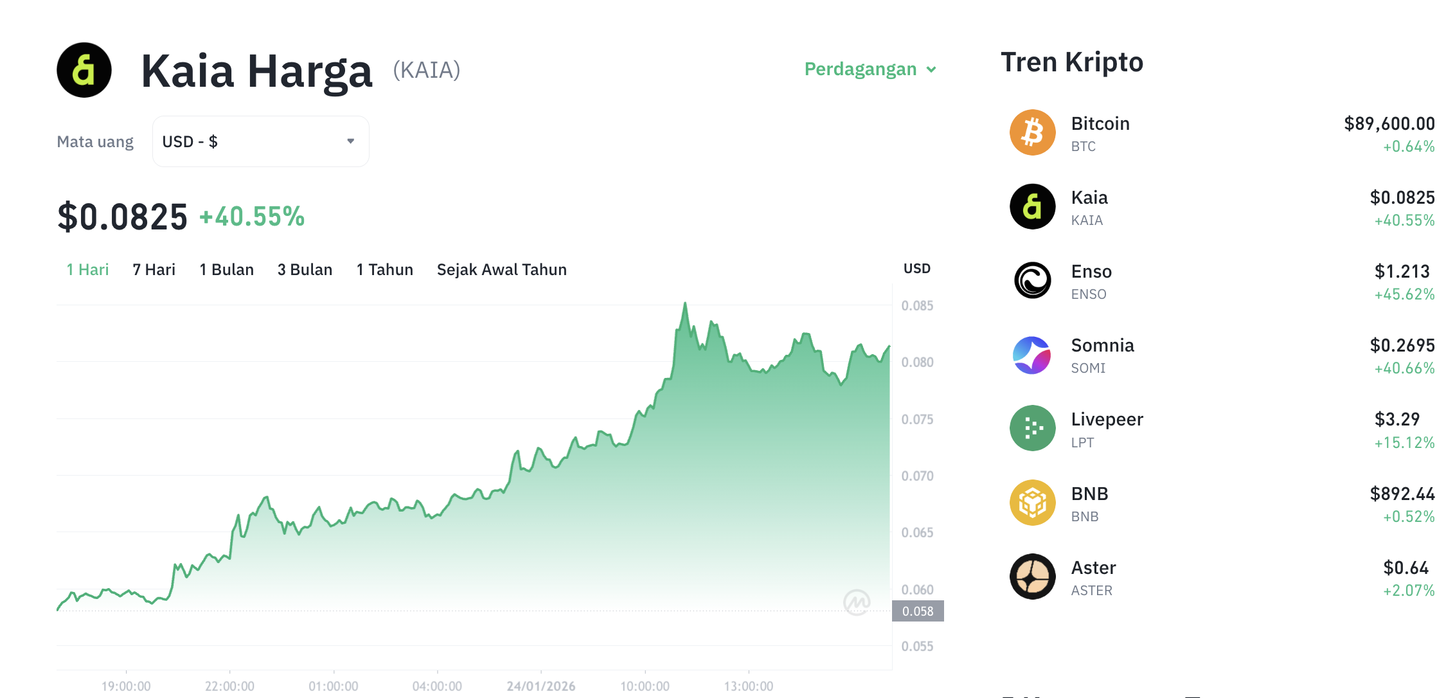
Task: Switch to the 3 Bulan tab
Action: click(305, 269)
